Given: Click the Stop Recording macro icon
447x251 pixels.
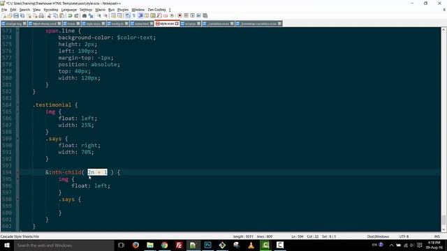Looking at the screenshot, I should point(186,15).
